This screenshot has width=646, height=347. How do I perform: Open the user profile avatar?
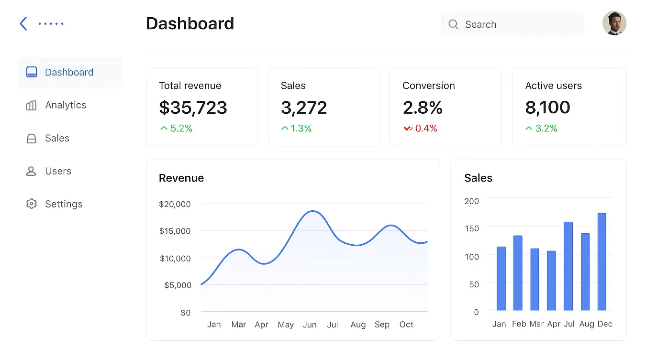pos(614,23)
